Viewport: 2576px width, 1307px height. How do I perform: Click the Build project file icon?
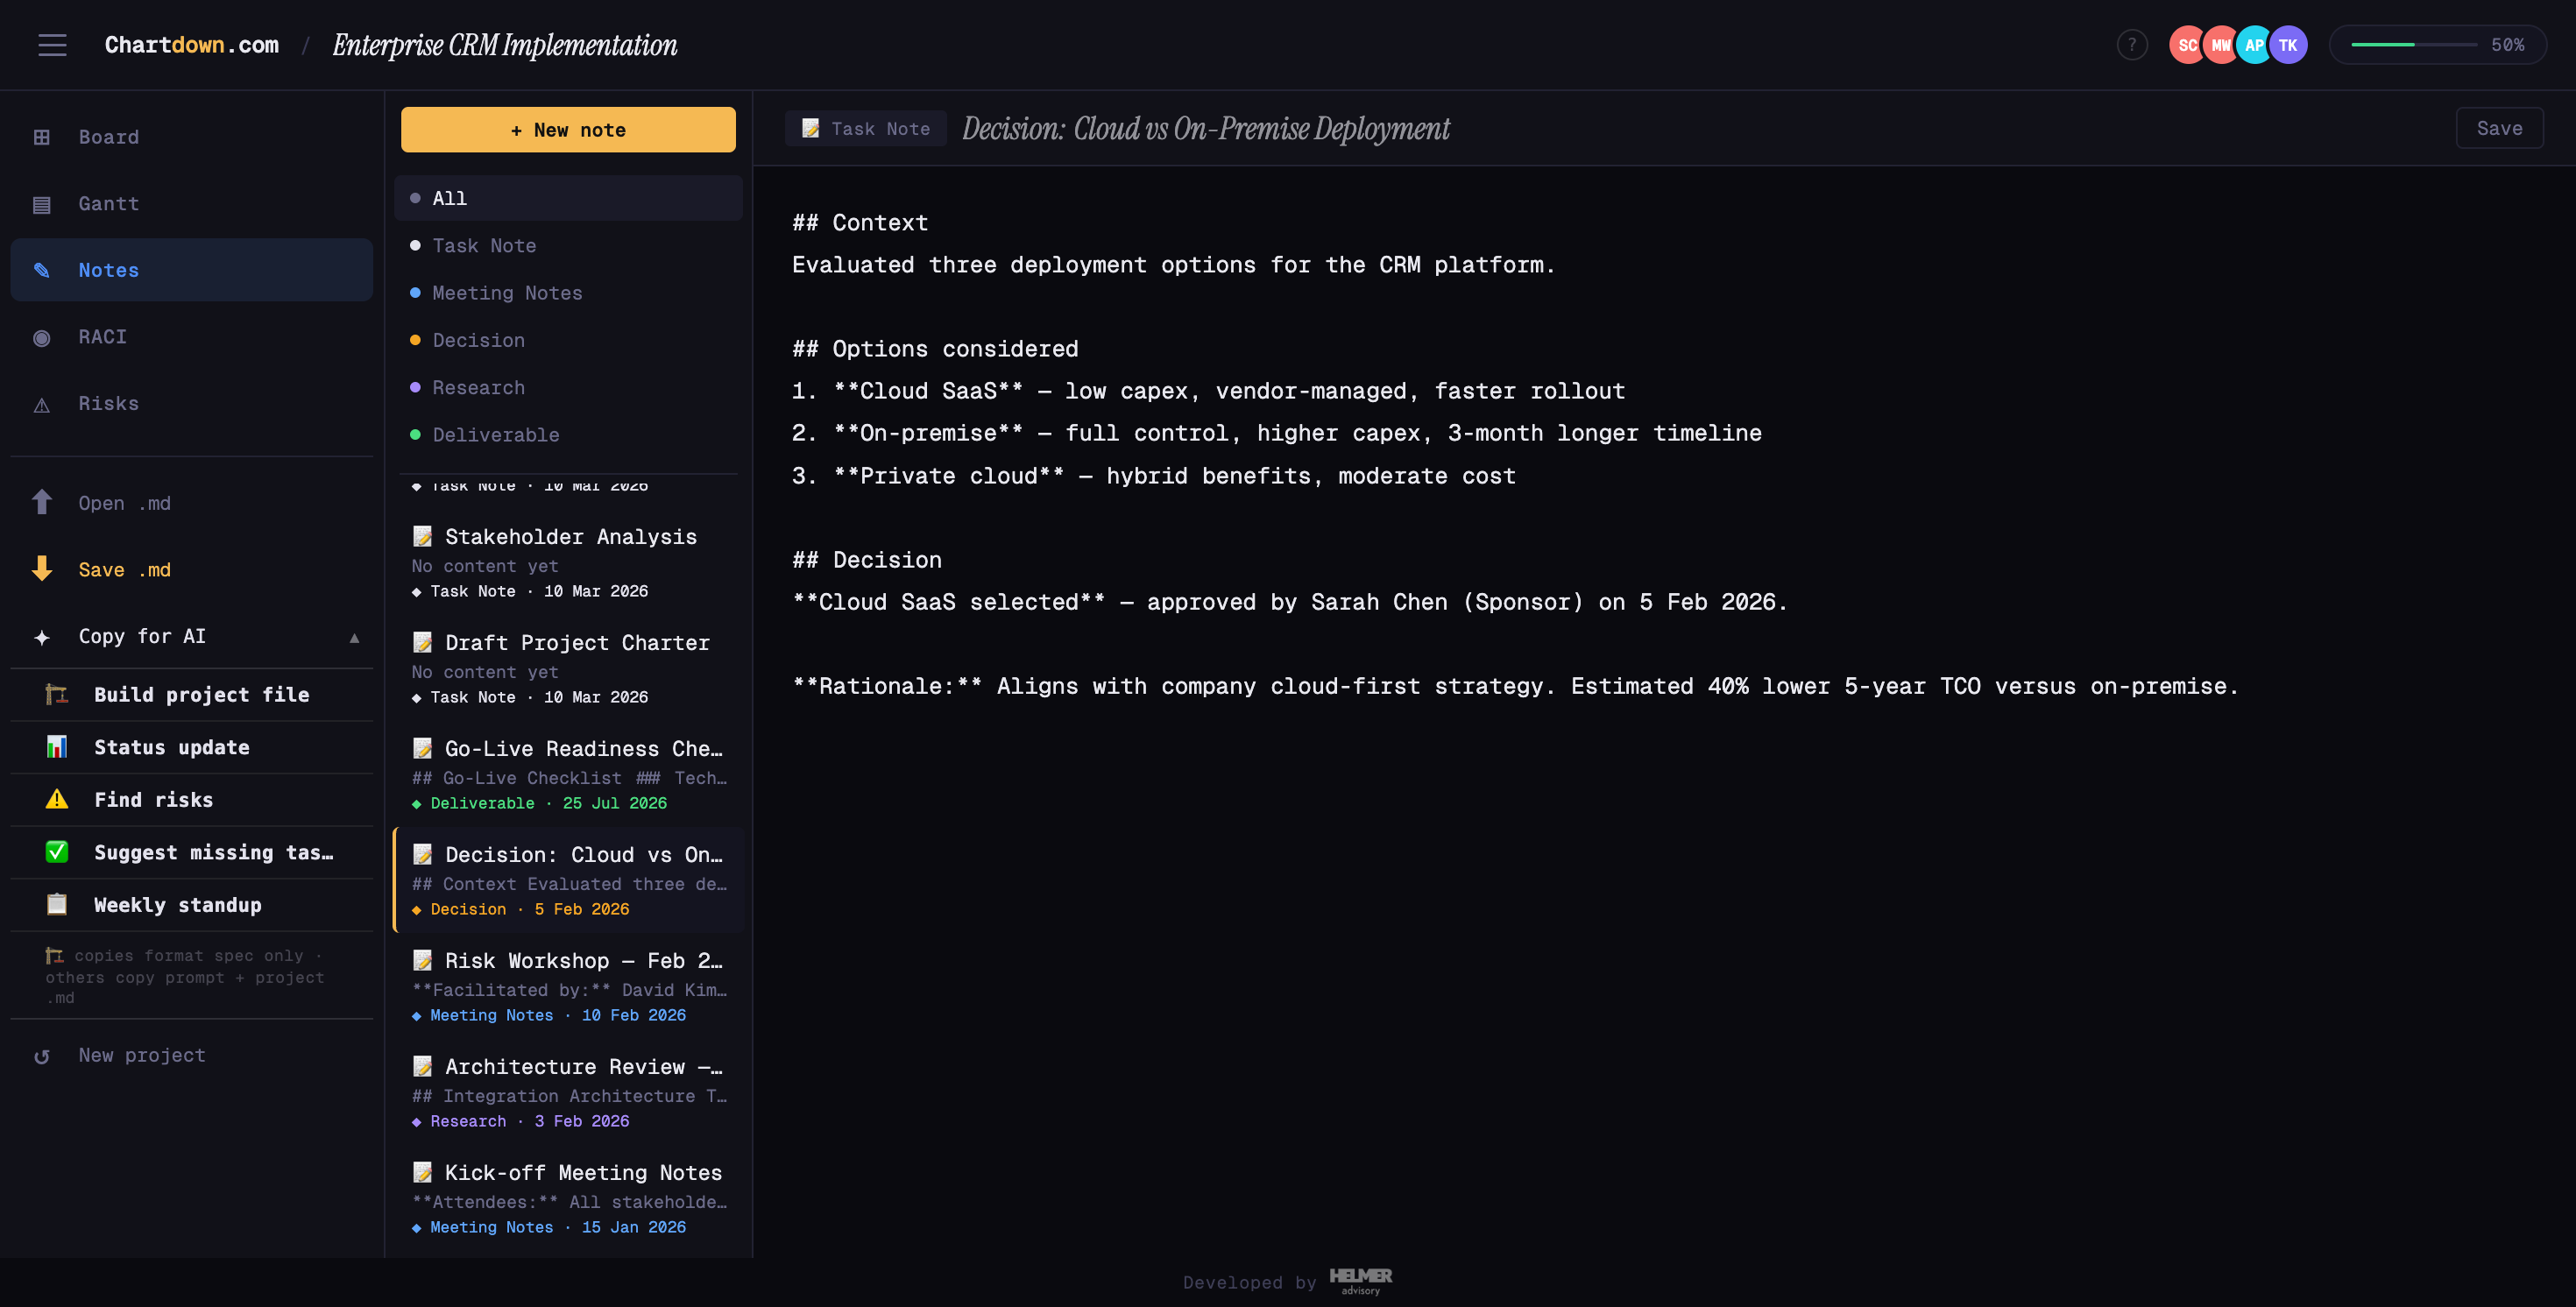tap(56, 694)
